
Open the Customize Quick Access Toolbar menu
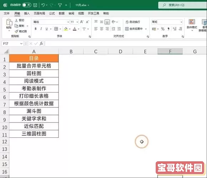66,5
